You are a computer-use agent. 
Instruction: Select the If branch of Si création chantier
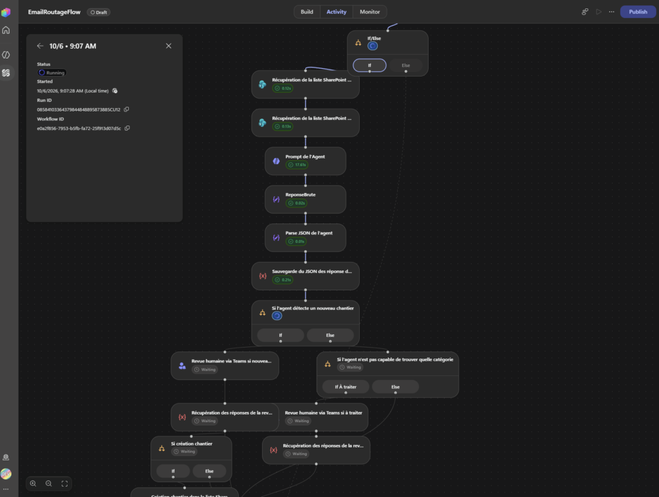point(172,471)
